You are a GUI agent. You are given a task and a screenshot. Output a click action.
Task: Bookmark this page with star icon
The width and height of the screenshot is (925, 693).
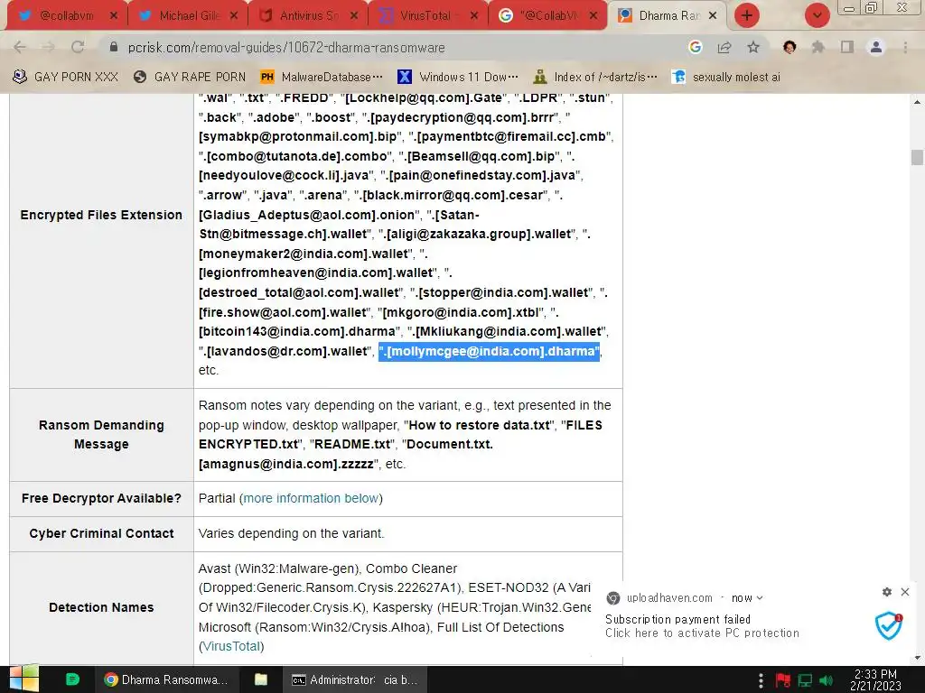753,47
